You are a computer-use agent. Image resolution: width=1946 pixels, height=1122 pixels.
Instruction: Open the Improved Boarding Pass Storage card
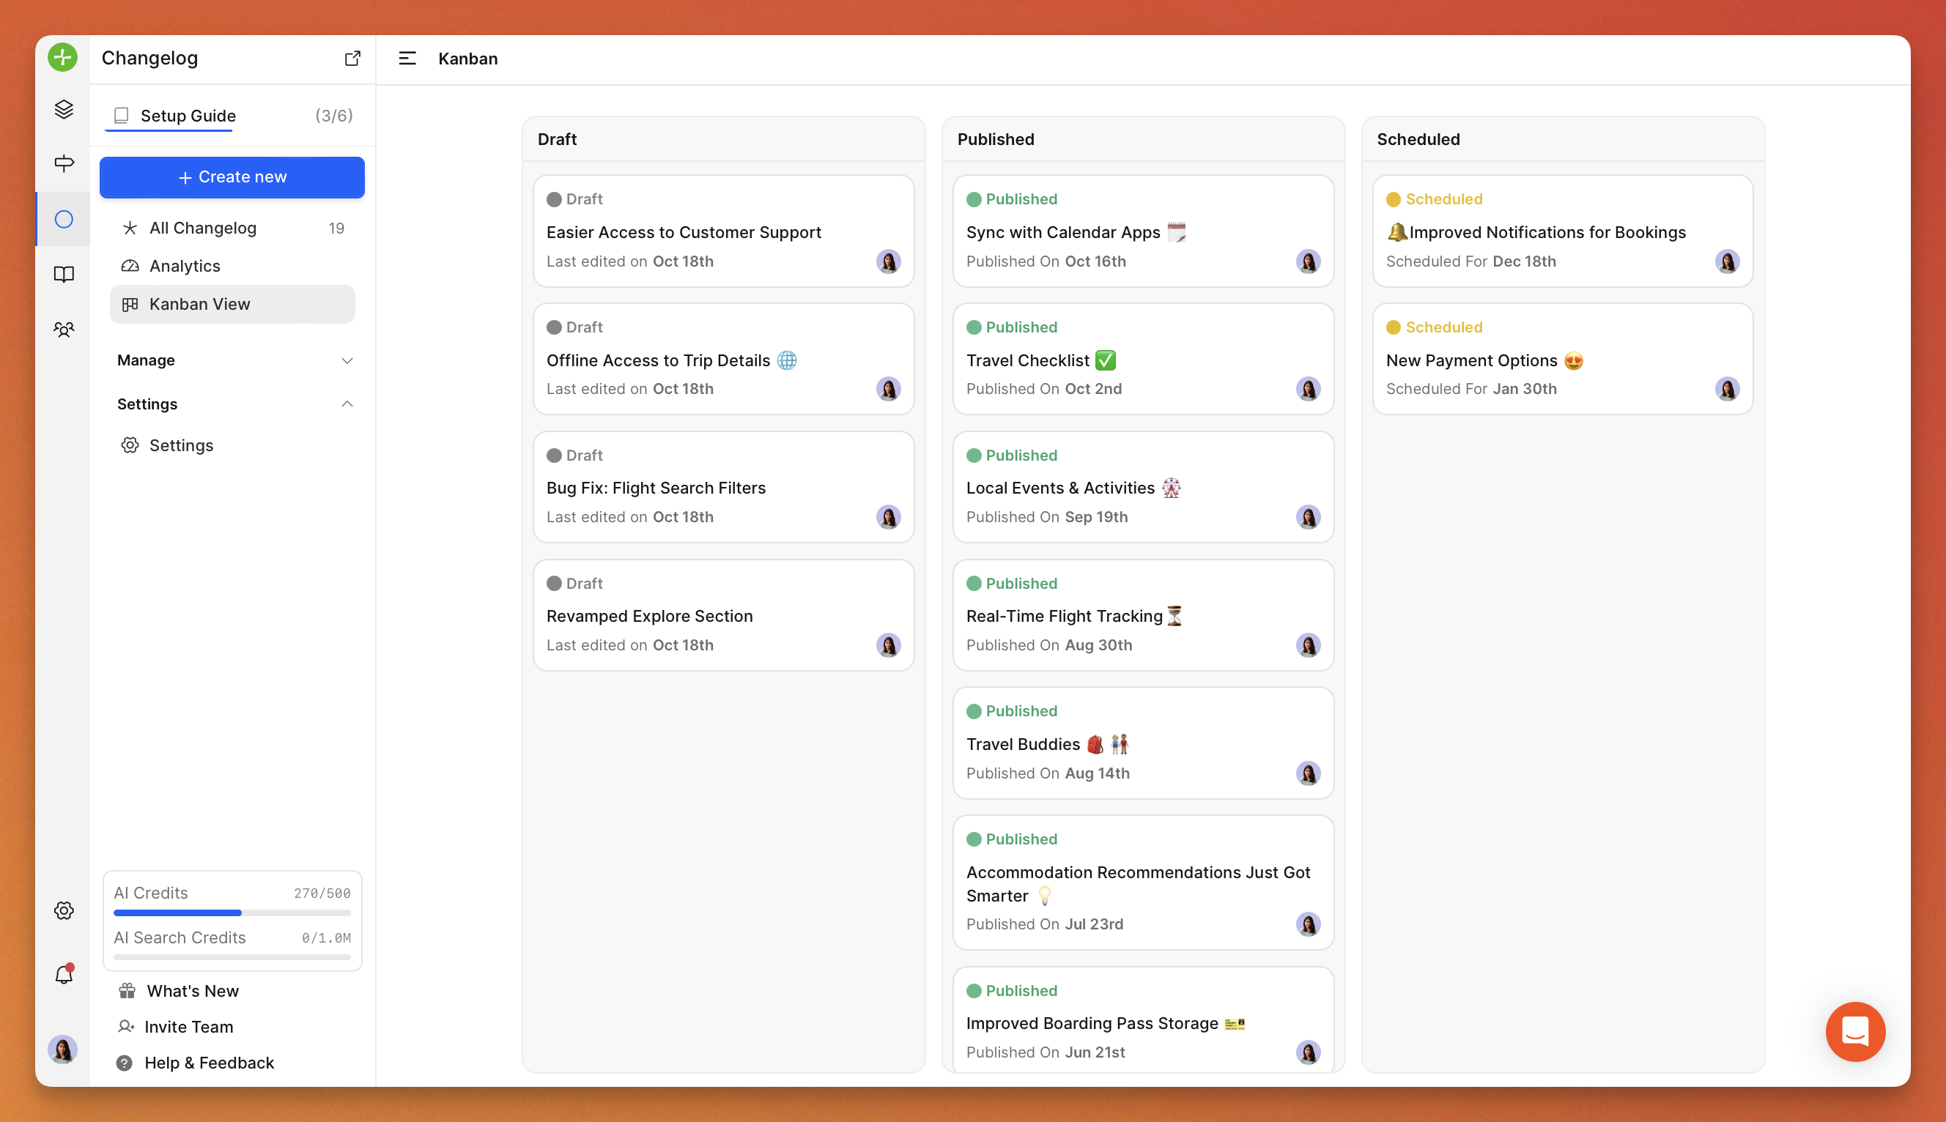coord(1143,1021)
